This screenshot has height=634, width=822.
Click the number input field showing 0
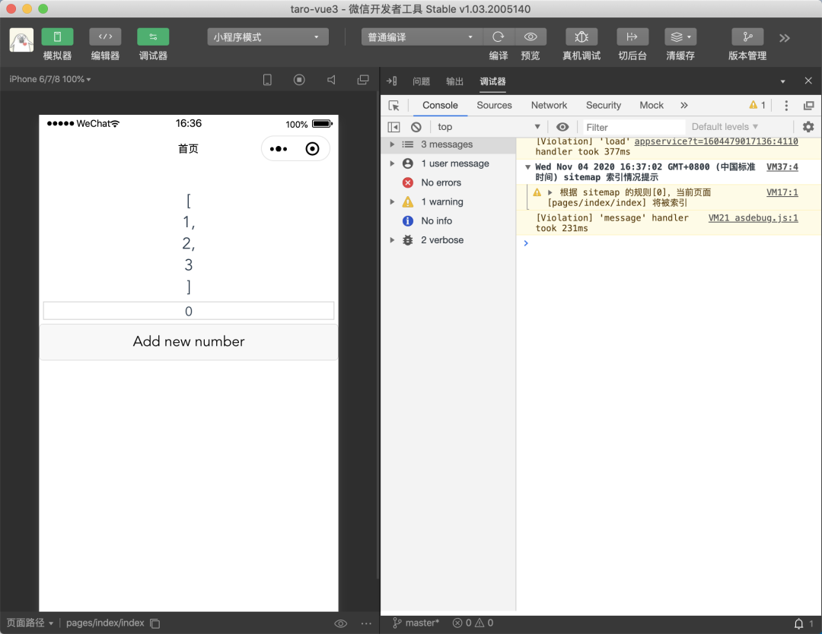(x=189, y=311)
